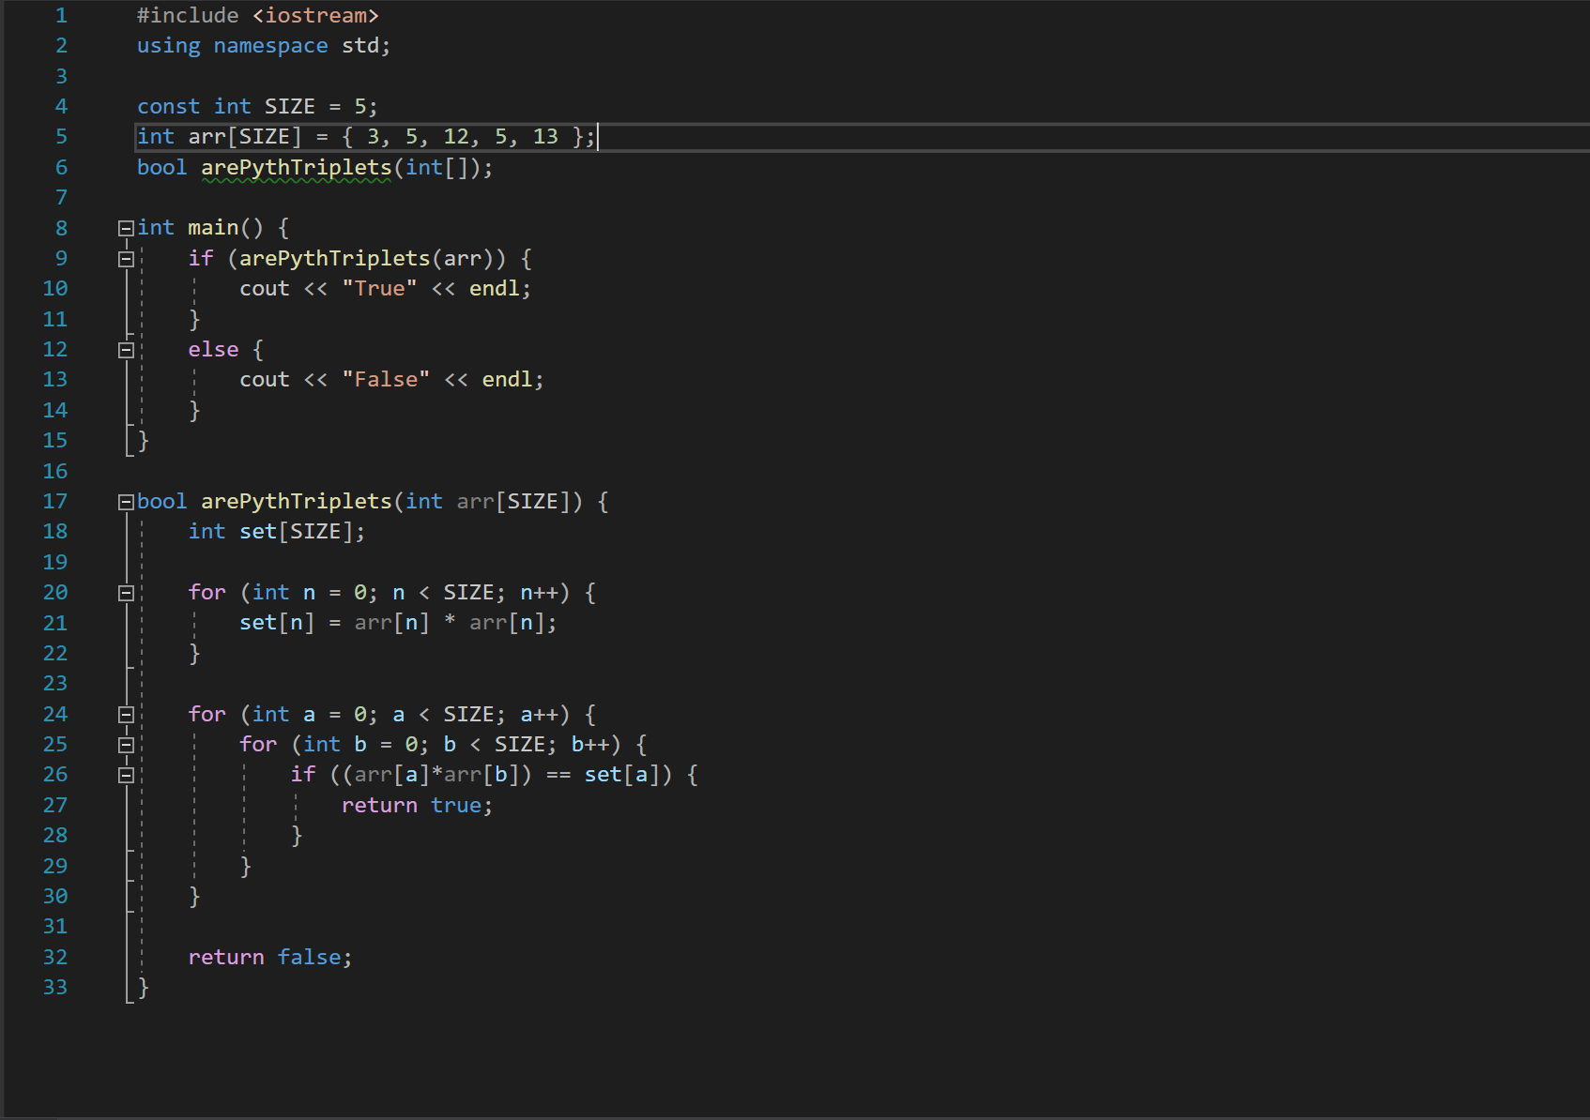
Task: Collapse the for b loop fold at line 25
Action: tap(126, 745)
